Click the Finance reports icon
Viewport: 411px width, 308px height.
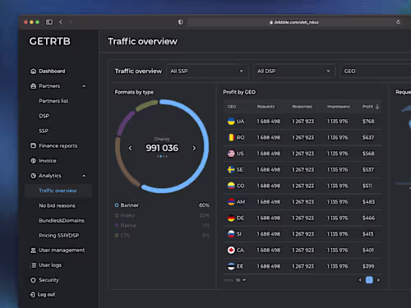pos(33,145)
